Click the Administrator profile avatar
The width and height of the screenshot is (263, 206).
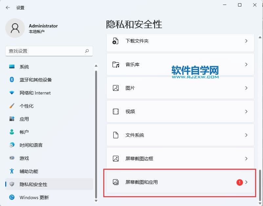15,28
